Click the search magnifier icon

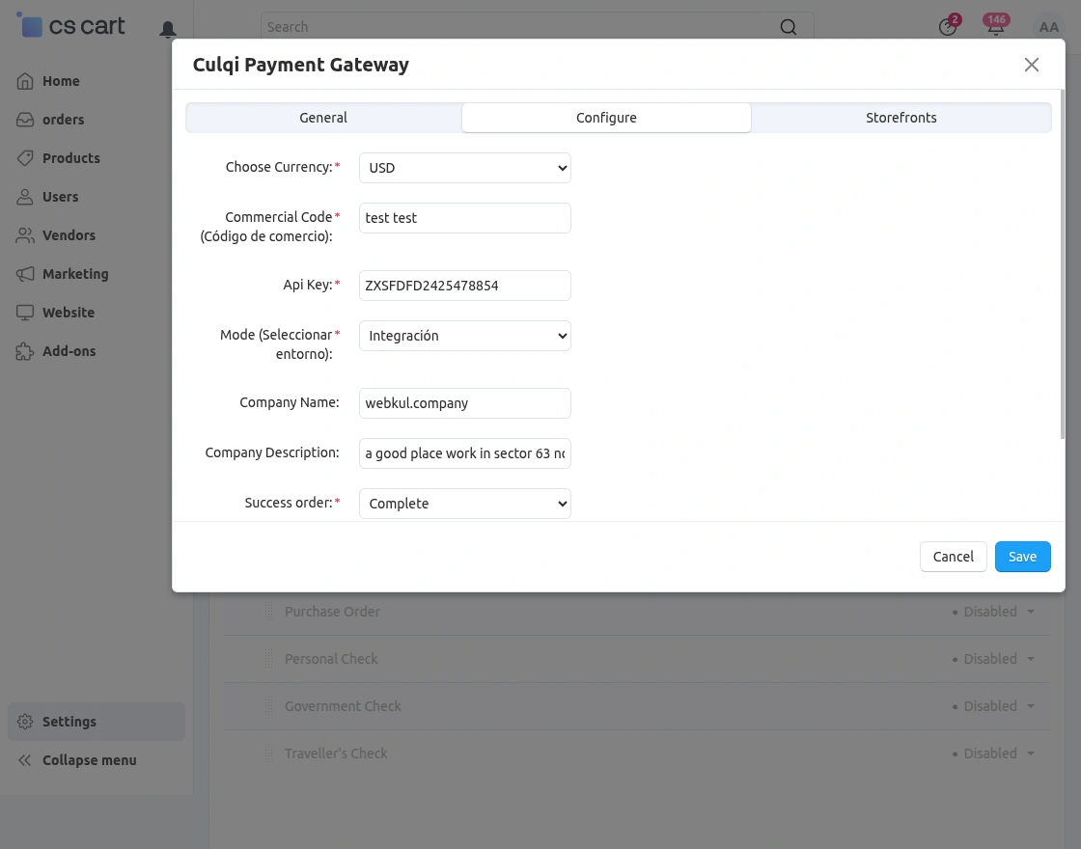tap(788, 27)
